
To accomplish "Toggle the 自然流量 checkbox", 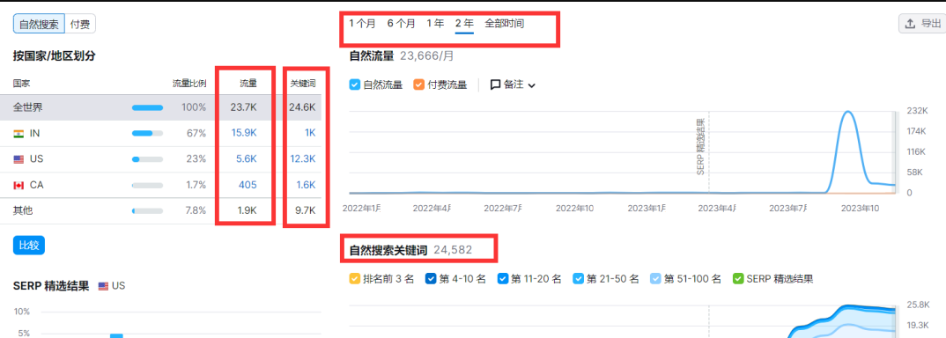I will (x=355, y=85).
